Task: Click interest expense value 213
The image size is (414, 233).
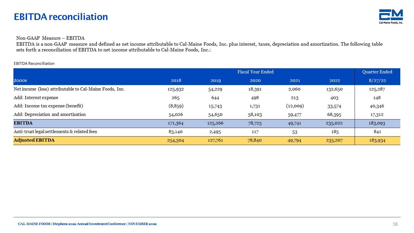Action: tap(295, 98)
